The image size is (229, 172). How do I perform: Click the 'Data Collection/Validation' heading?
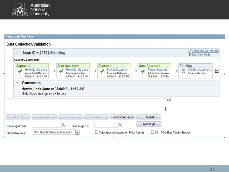click(x=29, y=44)
